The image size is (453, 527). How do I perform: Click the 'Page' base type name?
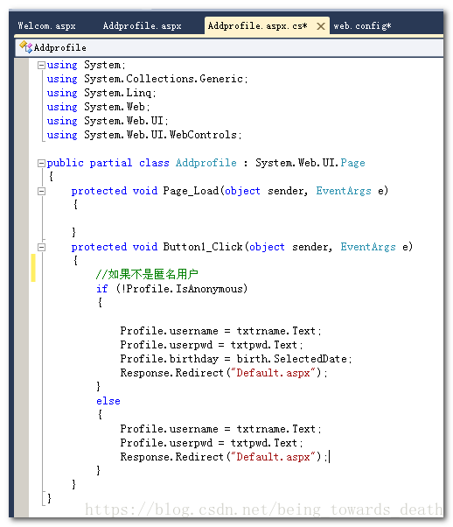[352, 164]
